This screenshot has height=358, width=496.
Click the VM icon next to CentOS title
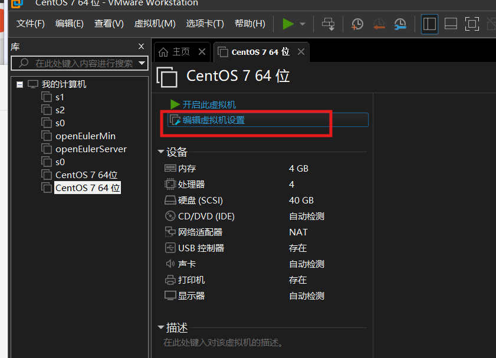click(167, 77)
